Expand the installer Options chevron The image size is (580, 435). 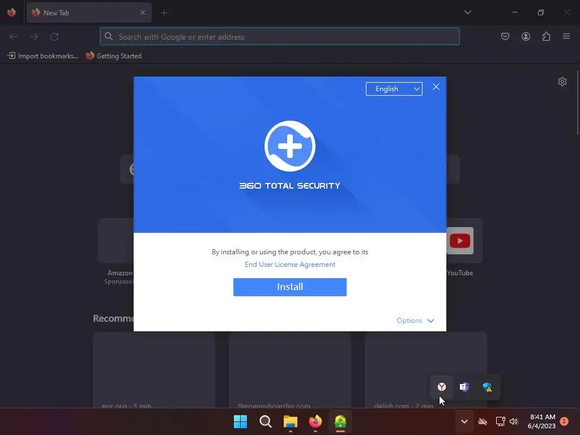(430, 321)
